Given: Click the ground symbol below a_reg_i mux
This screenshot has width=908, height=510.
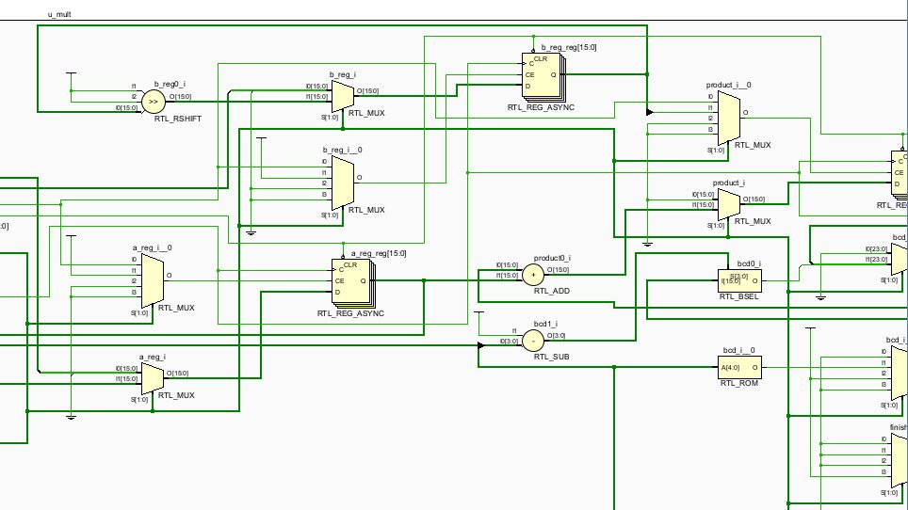Looking at the screenshot, I should (71, 417).
